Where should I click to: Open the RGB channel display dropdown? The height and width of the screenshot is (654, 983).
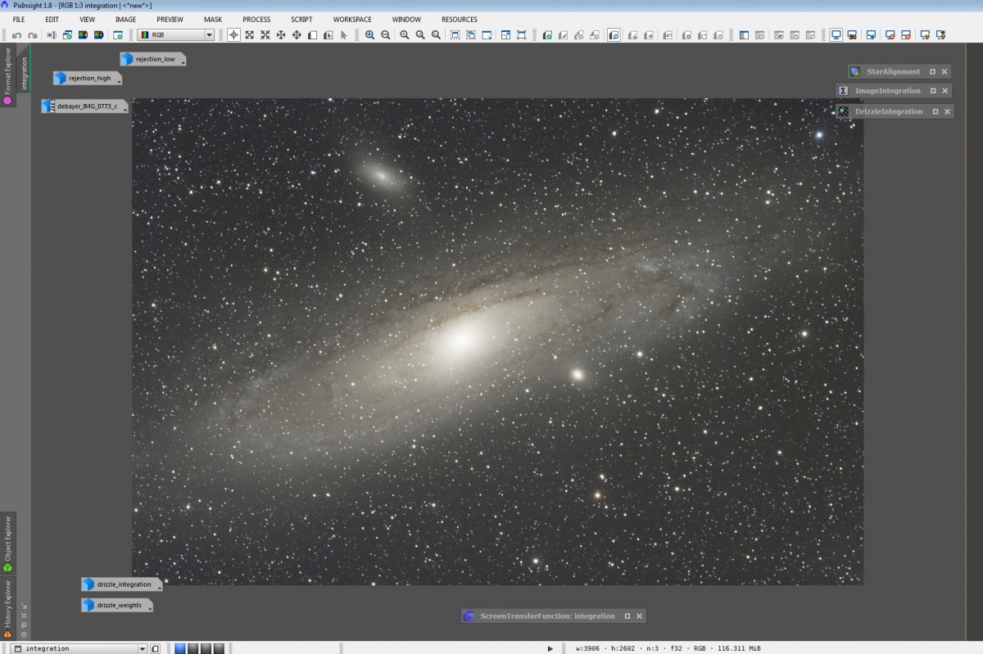(209, 35)
